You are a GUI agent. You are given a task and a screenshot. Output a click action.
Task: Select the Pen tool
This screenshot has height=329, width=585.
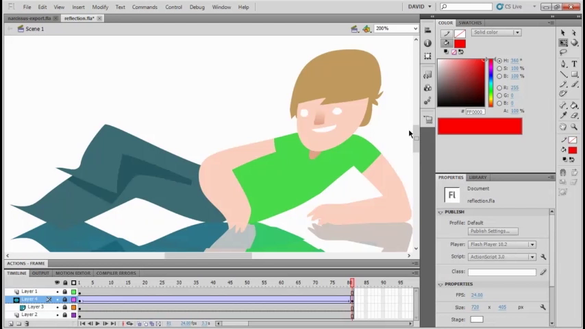[x=563, y=64]
